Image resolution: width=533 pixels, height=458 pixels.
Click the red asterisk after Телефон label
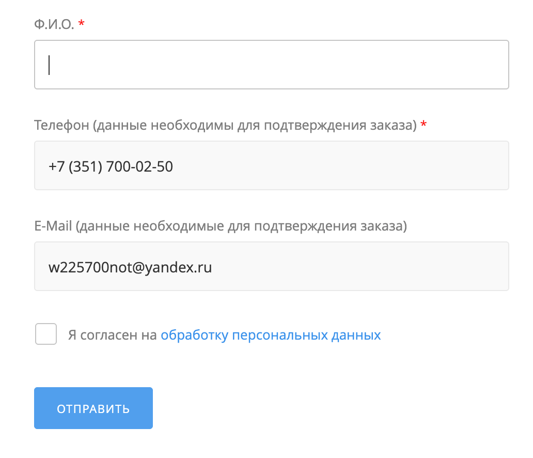pos(424,124)
